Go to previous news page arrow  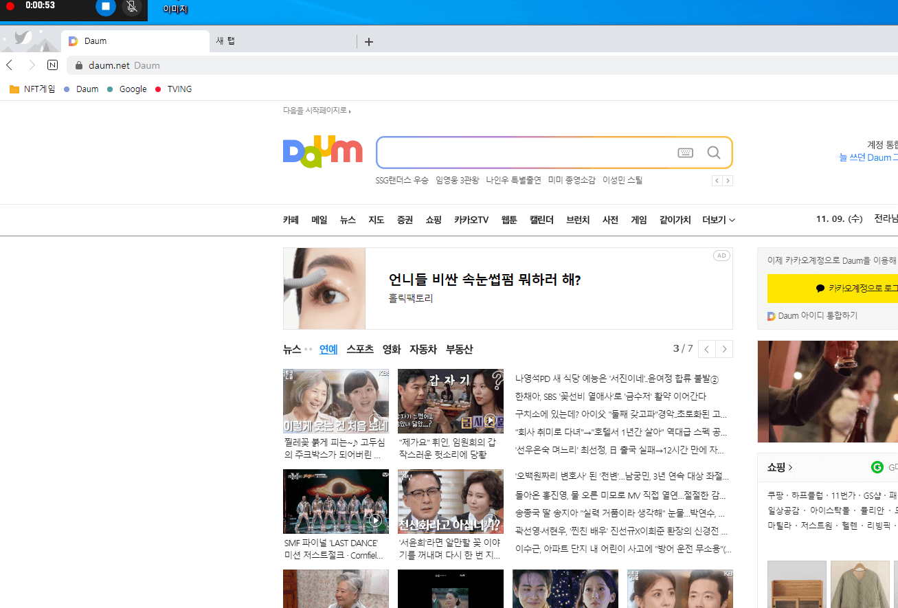[707, 348]
